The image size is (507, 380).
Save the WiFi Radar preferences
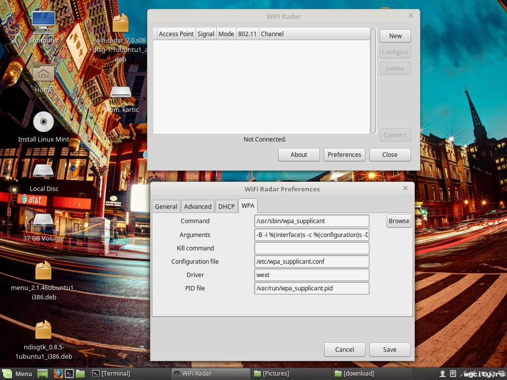[x=390, y=349]
